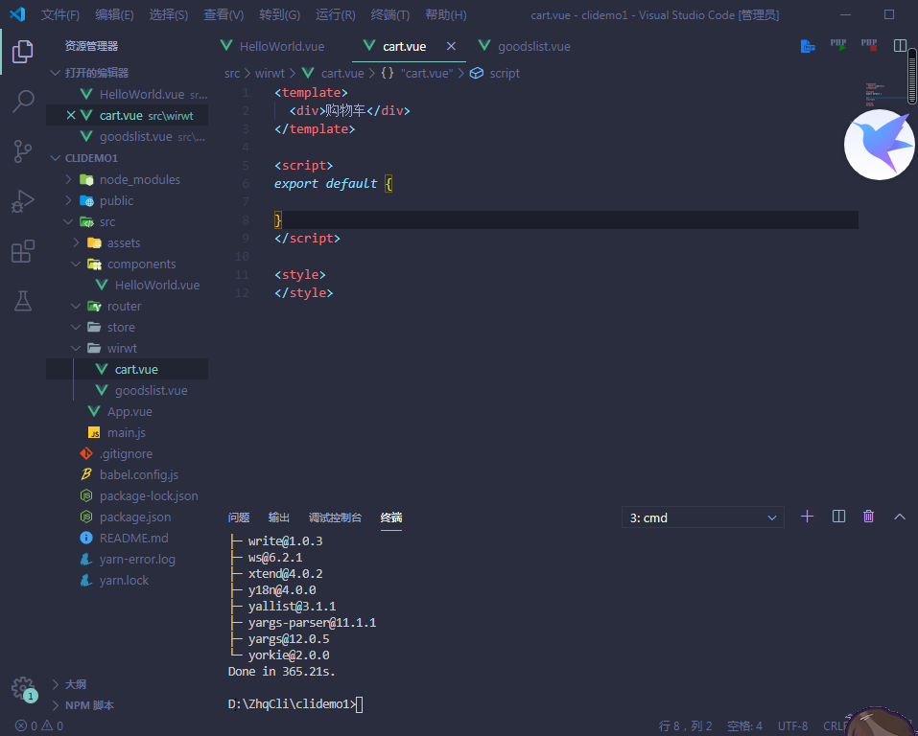This screenshot has height=736, width=918.
Task: Open main.js in file tree
Action: tap(127, 432)
